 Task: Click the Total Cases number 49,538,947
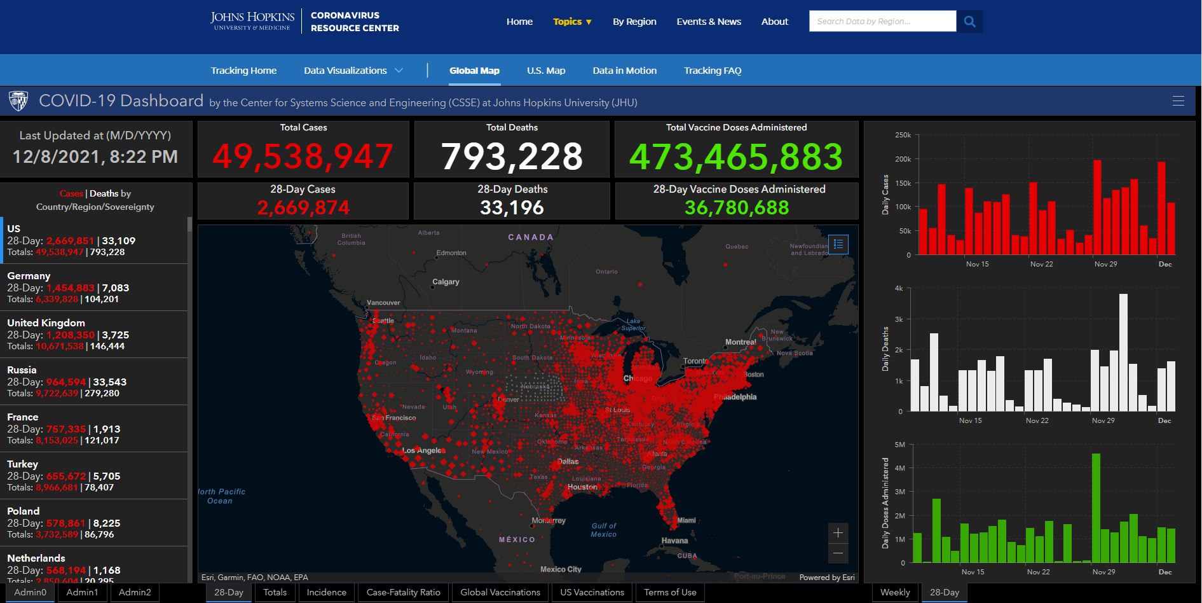[x=303, y=156]
